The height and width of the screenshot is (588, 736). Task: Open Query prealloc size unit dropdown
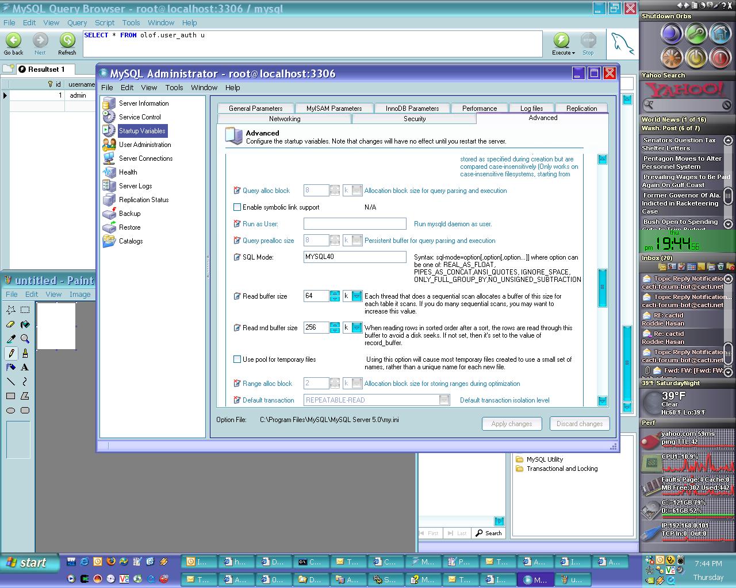point(357,241)
